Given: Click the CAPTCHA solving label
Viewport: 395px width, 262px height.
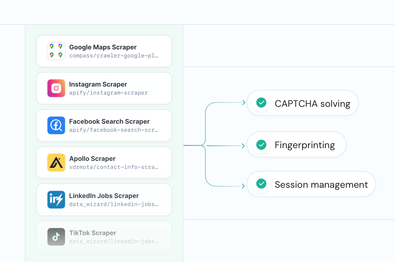Looking at the screenshot, I should [x=312, y=103].
